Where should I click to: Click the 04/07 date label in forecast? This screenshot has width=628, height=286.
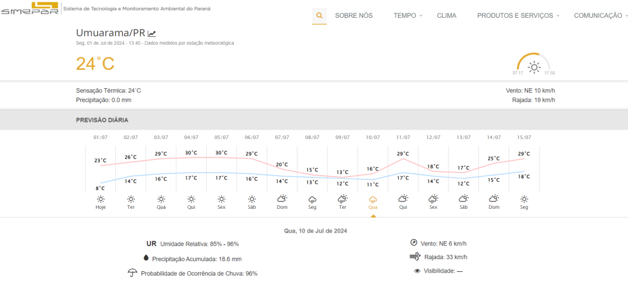point(191,138)
